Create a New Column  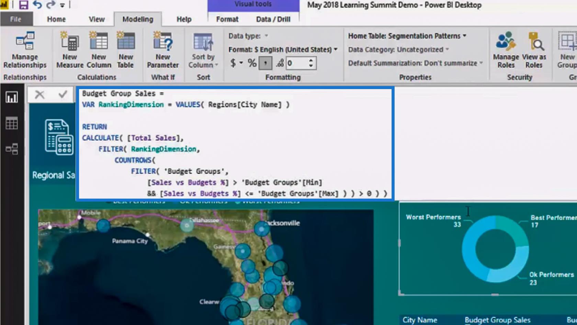click(99, 50)
